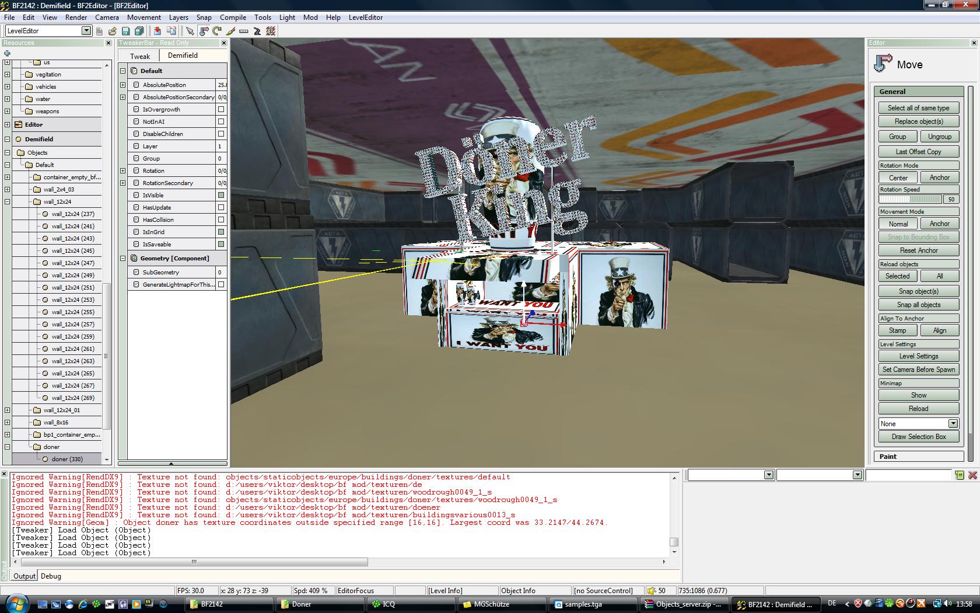Close the Resources panel

click(x=108, y=43)
